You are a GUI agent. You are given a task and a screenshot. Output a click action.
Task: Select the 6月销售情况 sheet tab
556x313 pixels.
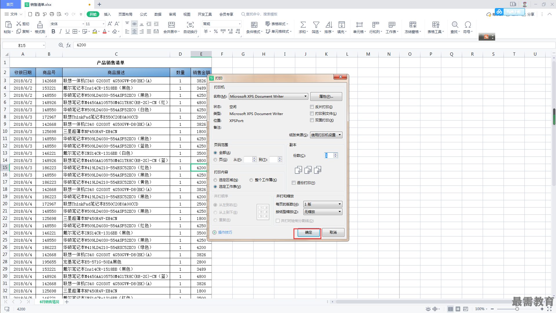49,302
